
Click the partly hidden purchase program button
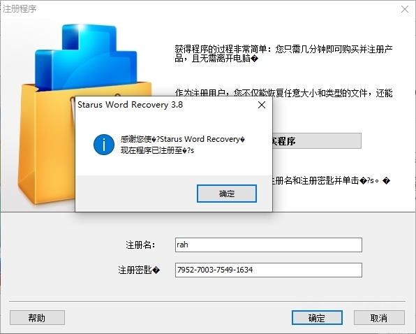click(316, 141)
